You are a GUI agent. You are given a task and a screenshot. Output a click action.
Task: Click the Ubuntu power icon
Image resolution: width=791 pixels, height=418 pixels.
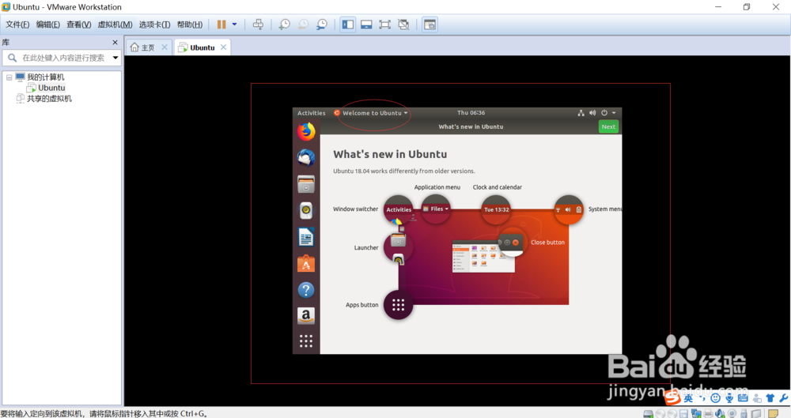[x=604, y=113]
